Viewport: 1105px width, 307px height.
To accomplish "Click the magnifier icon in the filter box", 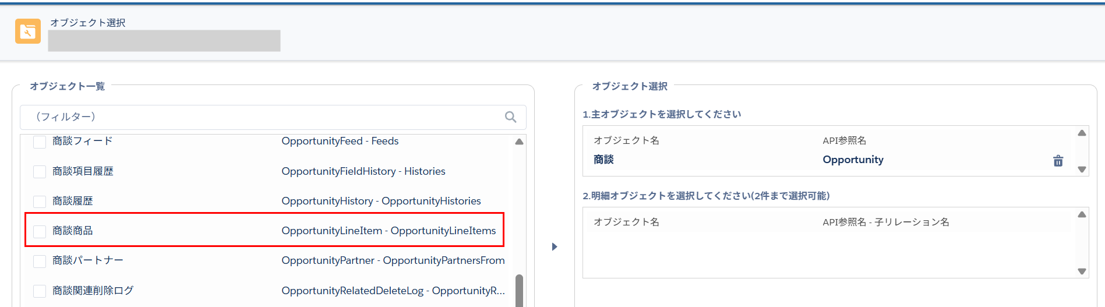I will coord(511,117).
